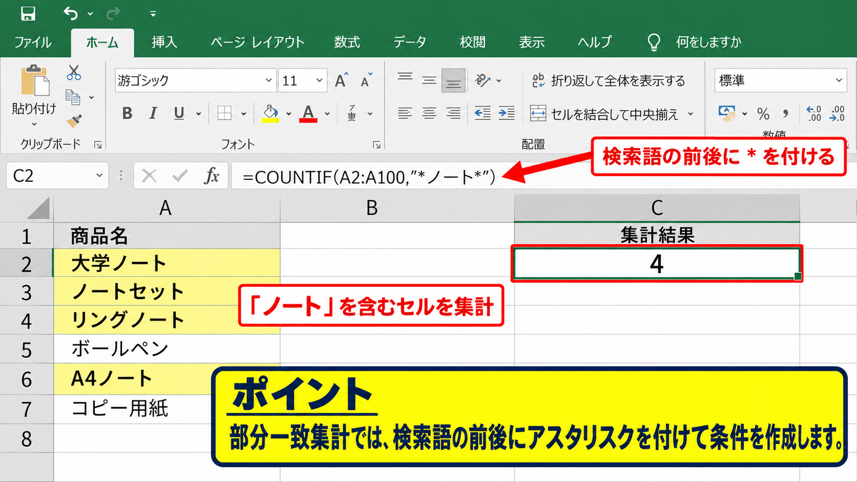Image resolution: width=857 pixels, height=482 pixels.
Task: Toggle bottom align button
Action: [x=453, y=80]
